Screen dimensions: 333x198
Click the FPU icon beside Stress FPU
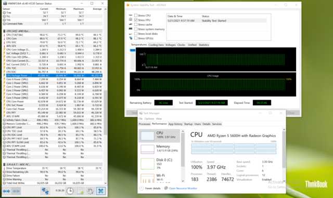(x=131, y=20)
